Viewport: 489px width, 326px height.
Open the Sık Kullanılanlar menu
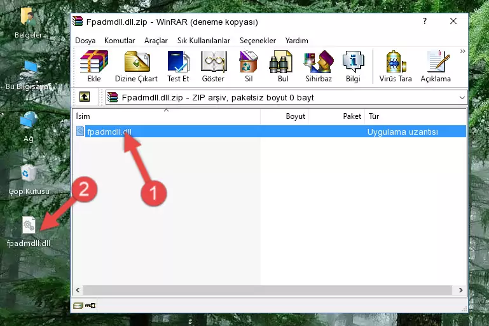click(203, 41)
